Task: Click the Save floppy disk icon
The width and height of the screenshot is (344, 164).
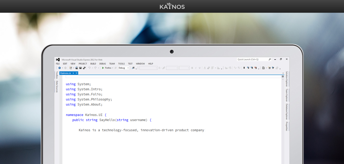Action: pyautogui.click(x=80, y=68)
